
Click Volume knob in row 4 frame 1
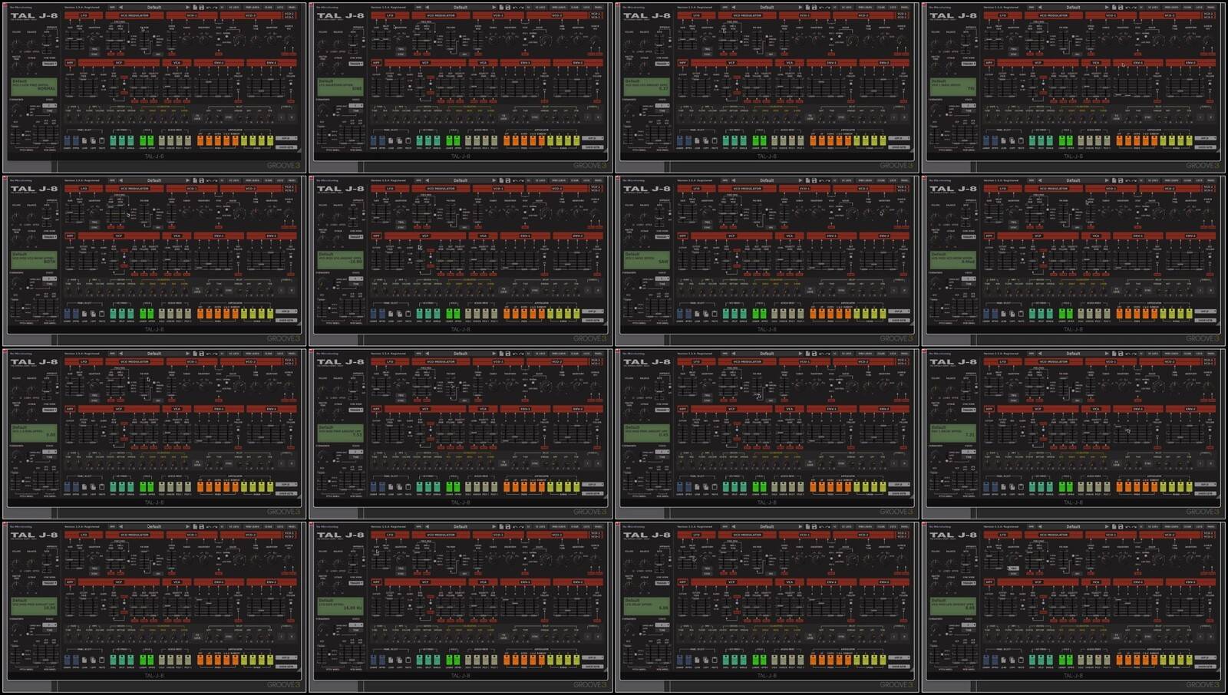[x=16, y=563]
